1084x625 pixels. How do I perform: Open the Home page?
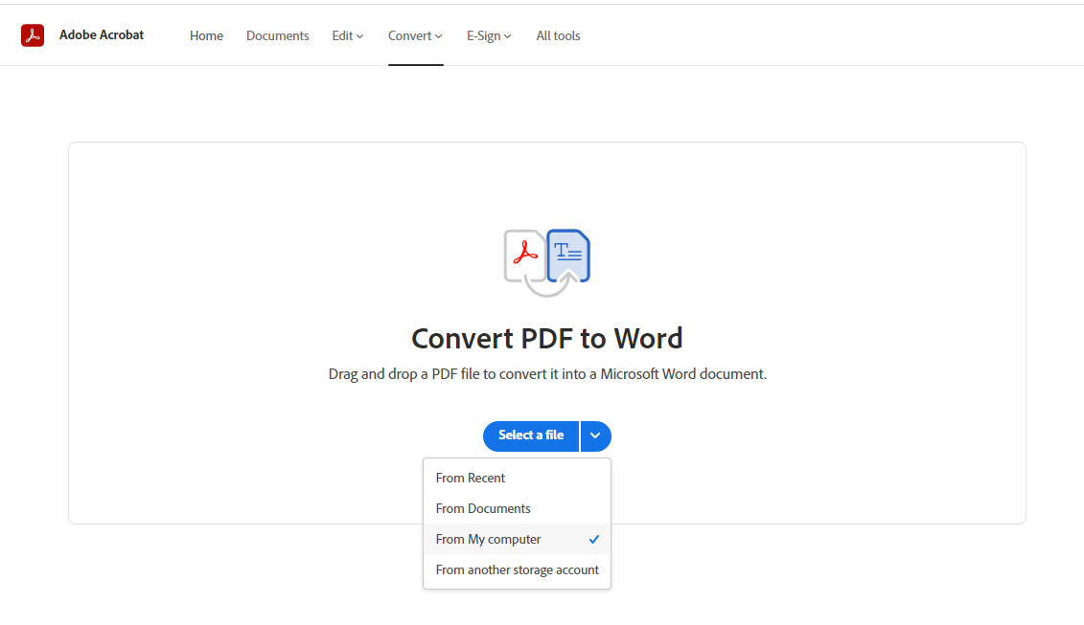(x=206, y=36)
